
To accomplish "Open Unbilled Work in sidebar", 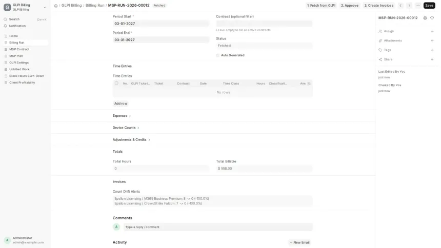I will click(x=25, y=69).
